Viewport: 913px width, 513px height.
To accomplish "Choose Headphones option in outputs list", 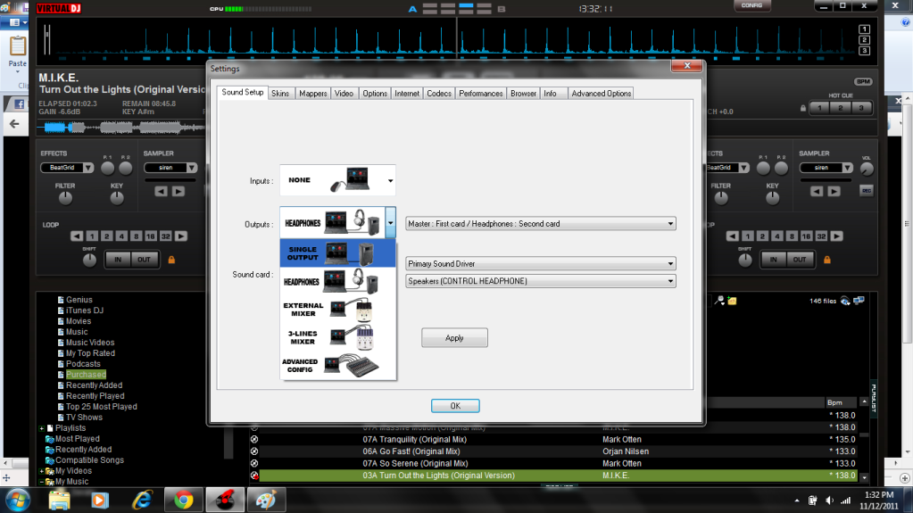I will point(337,282).
